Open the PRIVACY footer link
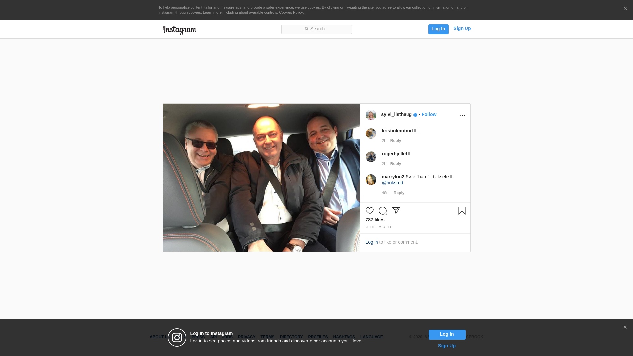Viewport: 633px width, 356px height. [x=246, y=337]
